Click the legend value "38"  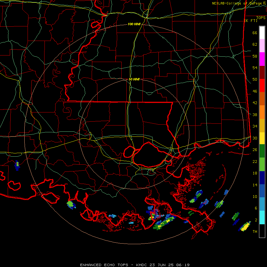pyautogui.click(x=255, y=115)
